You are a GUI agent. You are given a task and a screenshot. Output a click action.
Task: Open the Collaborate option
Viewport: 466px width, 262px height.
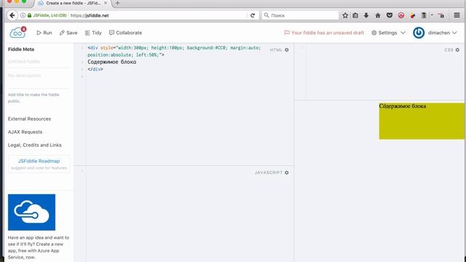(125, 33)
